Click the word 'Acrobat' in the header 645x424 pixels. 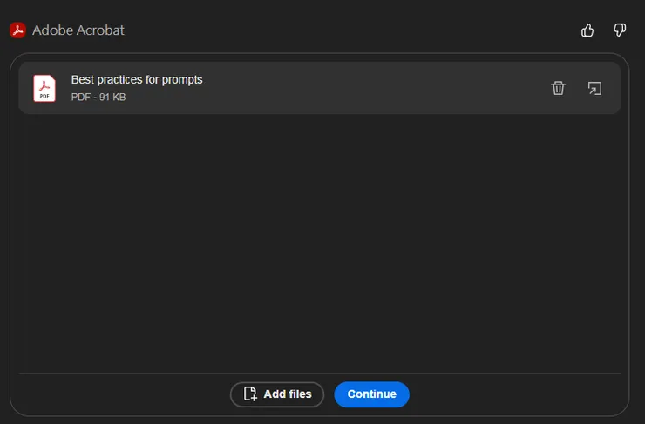click(x=99, y=30)
